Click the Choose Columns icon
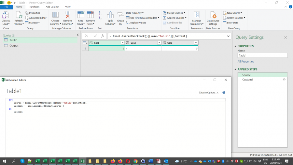The width and height of the screenshot is (293, 165). pos(55,15)
